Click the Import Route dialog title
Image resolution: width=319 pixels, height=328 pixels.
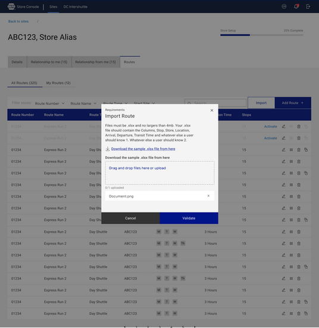click(x=120, y=116)
